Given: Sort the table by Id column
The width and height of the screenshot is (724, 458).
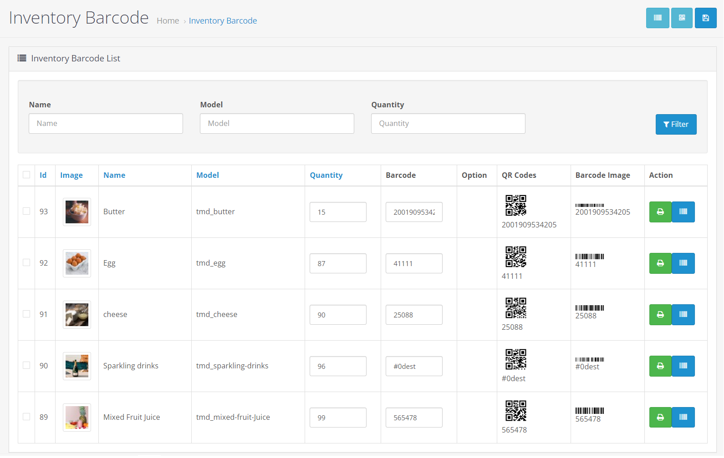Looking at the screenshot, I should 43,175.
